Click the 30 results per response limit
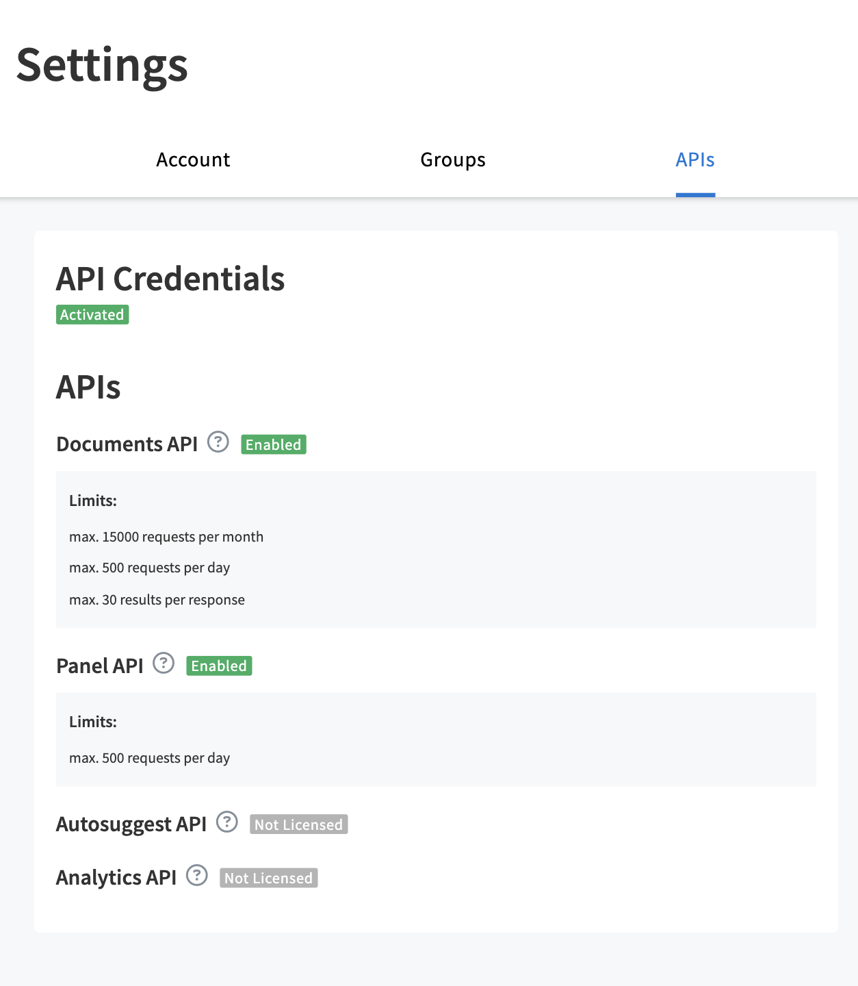858x986 pixels. click(157, 600)
